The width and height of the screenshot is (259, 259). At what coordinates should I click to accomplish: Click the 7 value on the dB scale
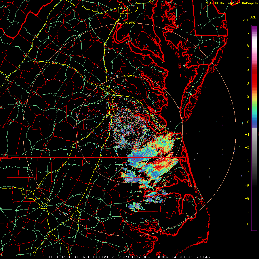coord(248,32)
